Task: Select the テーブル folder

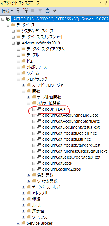Action: 33,55
